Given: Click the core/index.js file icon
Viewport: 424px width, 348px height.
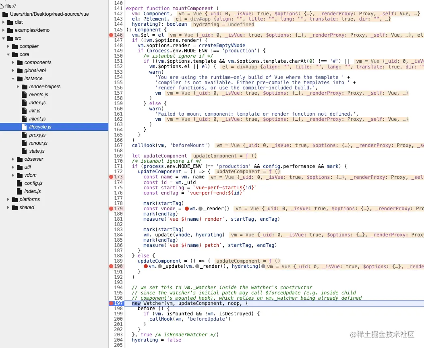Looking at the screenshot, I should click(x=19, y=191).
